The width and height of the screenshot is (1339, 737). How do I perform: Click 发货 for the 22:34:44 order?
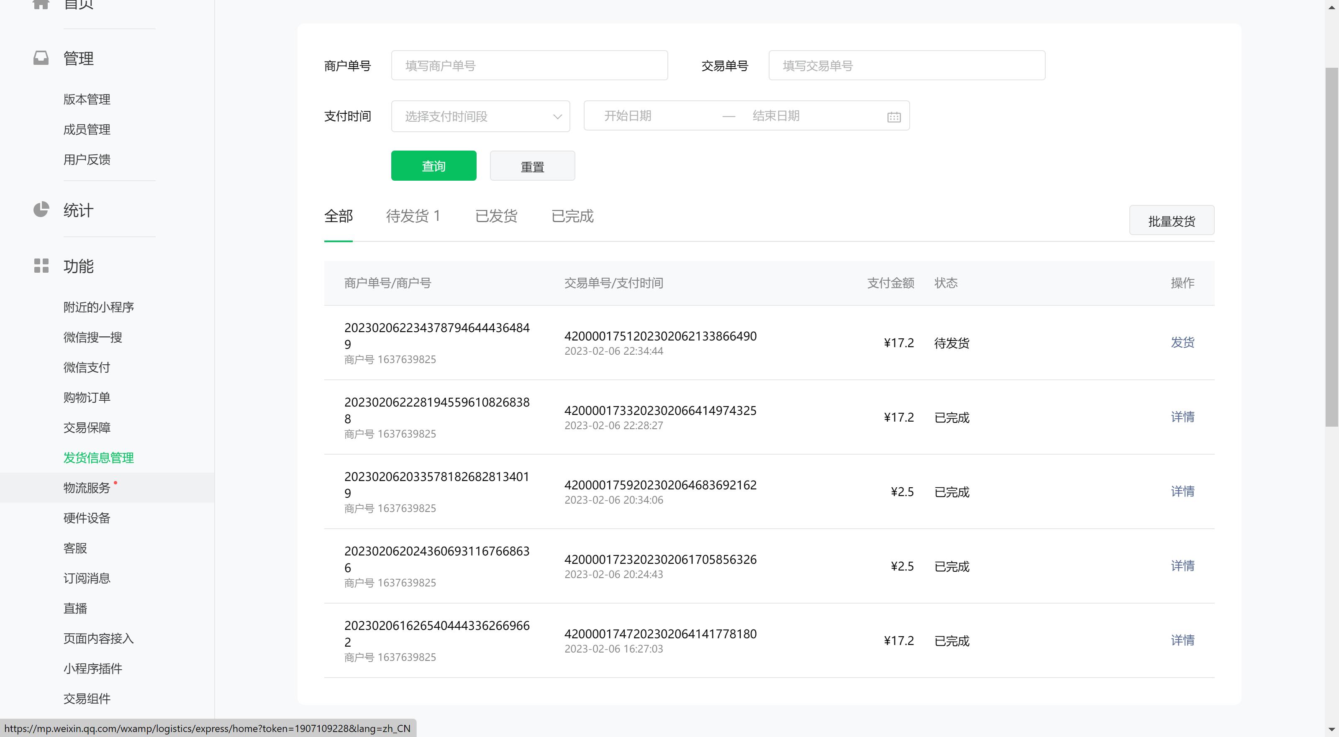(1183, 342)
